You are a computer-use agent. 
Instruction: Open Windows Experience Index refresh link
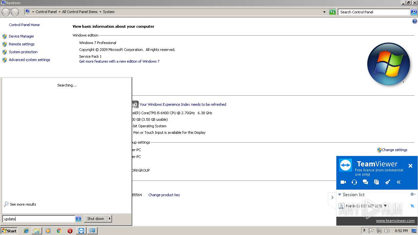(183, 104)
